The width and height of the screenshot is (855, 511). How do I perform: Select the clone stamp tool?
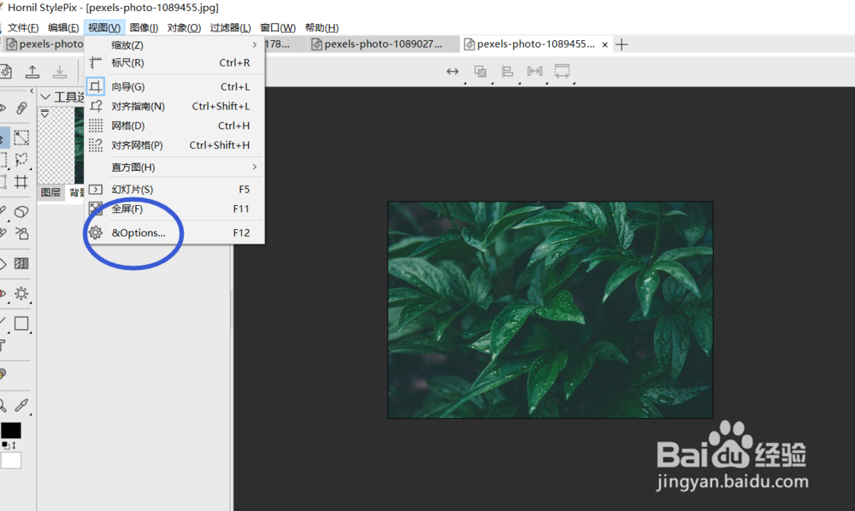tap(21, 233)
